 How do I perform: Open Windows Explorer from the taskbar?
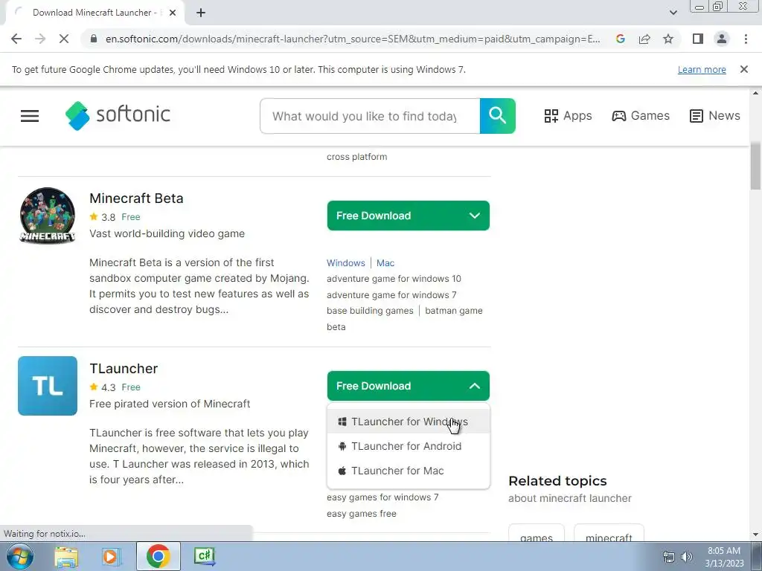pos(66,556)
